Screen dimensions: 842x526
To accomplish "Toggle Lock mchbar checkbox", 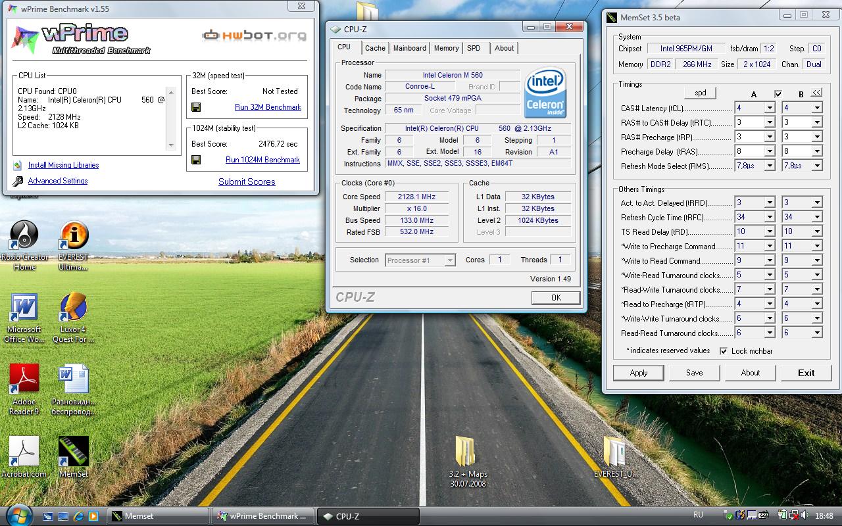I will (x=724, y=351).
